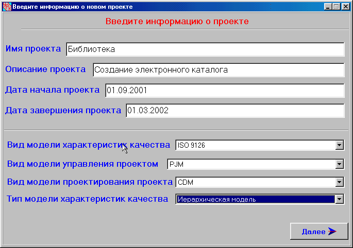Viewport: 353px width, 248px height.
Task: Expand the Иерархическая модель dropdown arrow
Action: [339, 199]
